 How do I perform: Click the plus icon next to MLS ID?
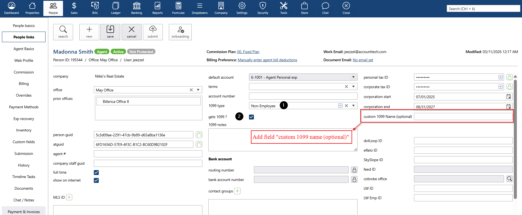point(69,197)
